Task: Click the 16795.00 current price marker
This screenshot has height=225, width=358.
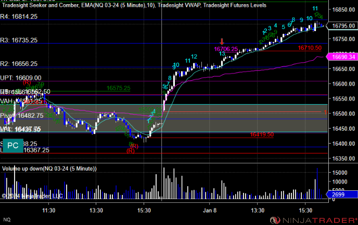Action: pyautogui.click(x=343, y=26)
